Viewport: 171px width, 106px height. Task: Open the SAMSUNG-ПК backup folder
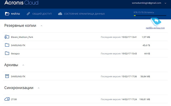[18, 45]
